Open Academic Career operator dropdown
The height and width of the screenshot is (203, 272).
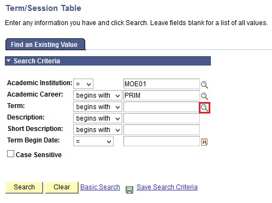[x=98, y=95]
